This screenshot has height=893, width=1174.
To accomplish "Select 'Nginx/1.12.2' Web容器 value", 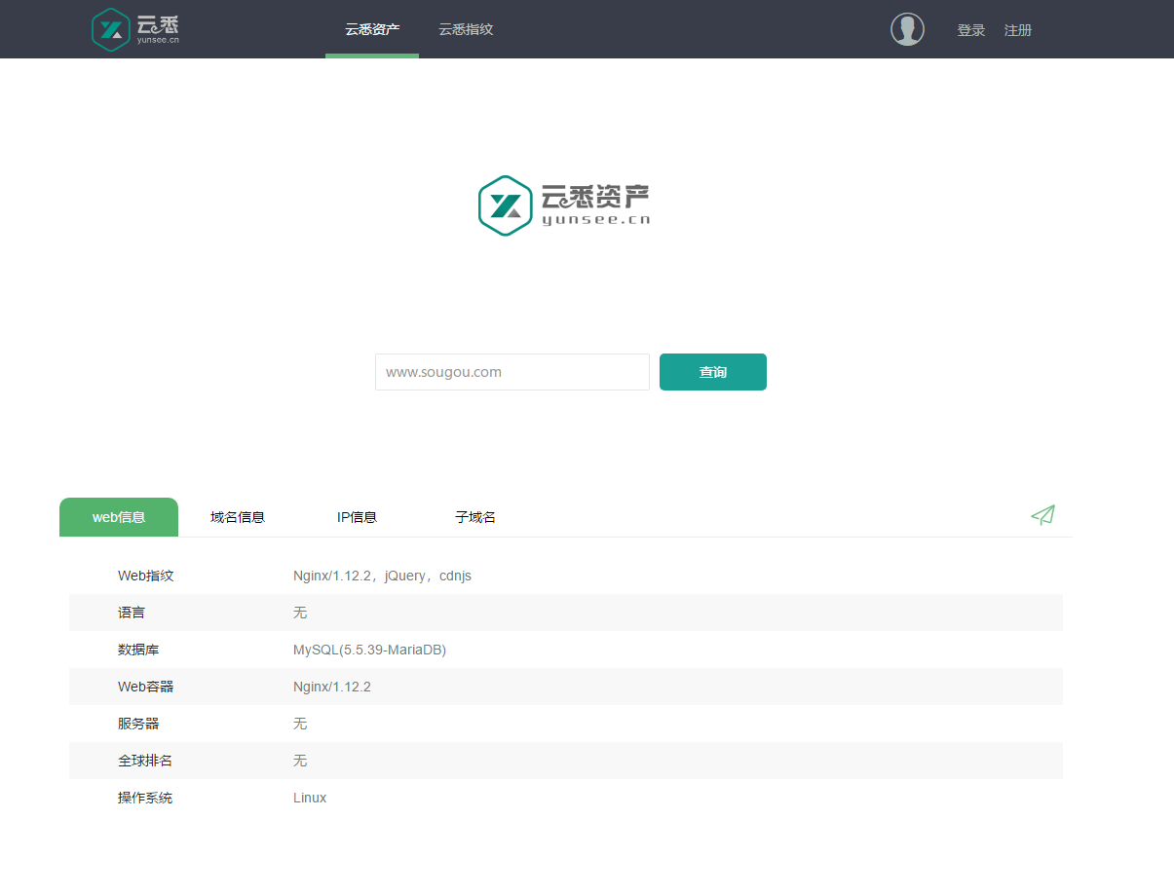I will [332, 687].
